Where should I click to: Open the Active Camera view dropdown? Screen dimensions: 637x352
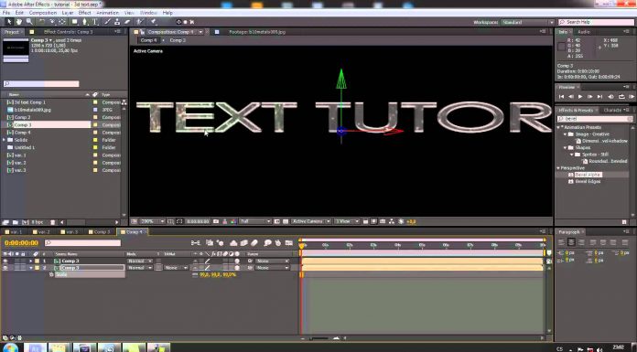click(311, 221)
